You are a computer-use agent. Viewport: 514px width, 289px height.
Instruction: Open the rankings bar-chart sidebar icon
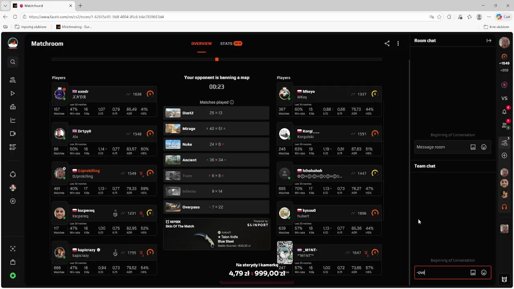click(13, 107)
